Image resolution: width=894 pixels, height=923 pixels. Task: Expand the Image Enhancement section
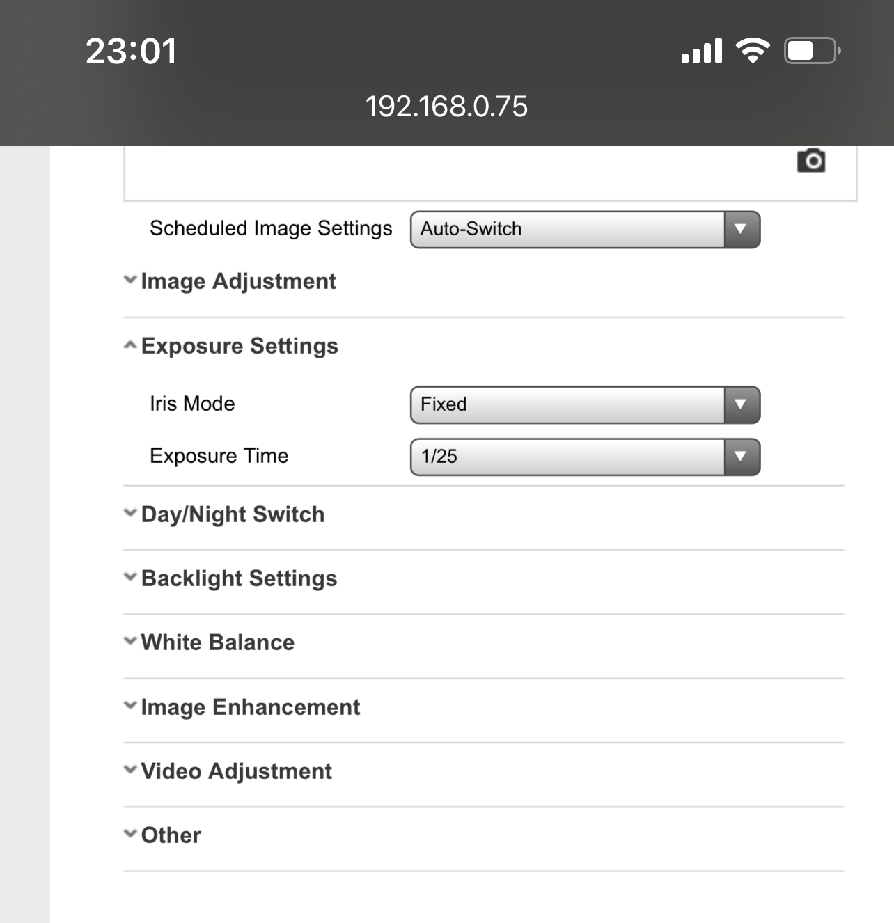250,707
